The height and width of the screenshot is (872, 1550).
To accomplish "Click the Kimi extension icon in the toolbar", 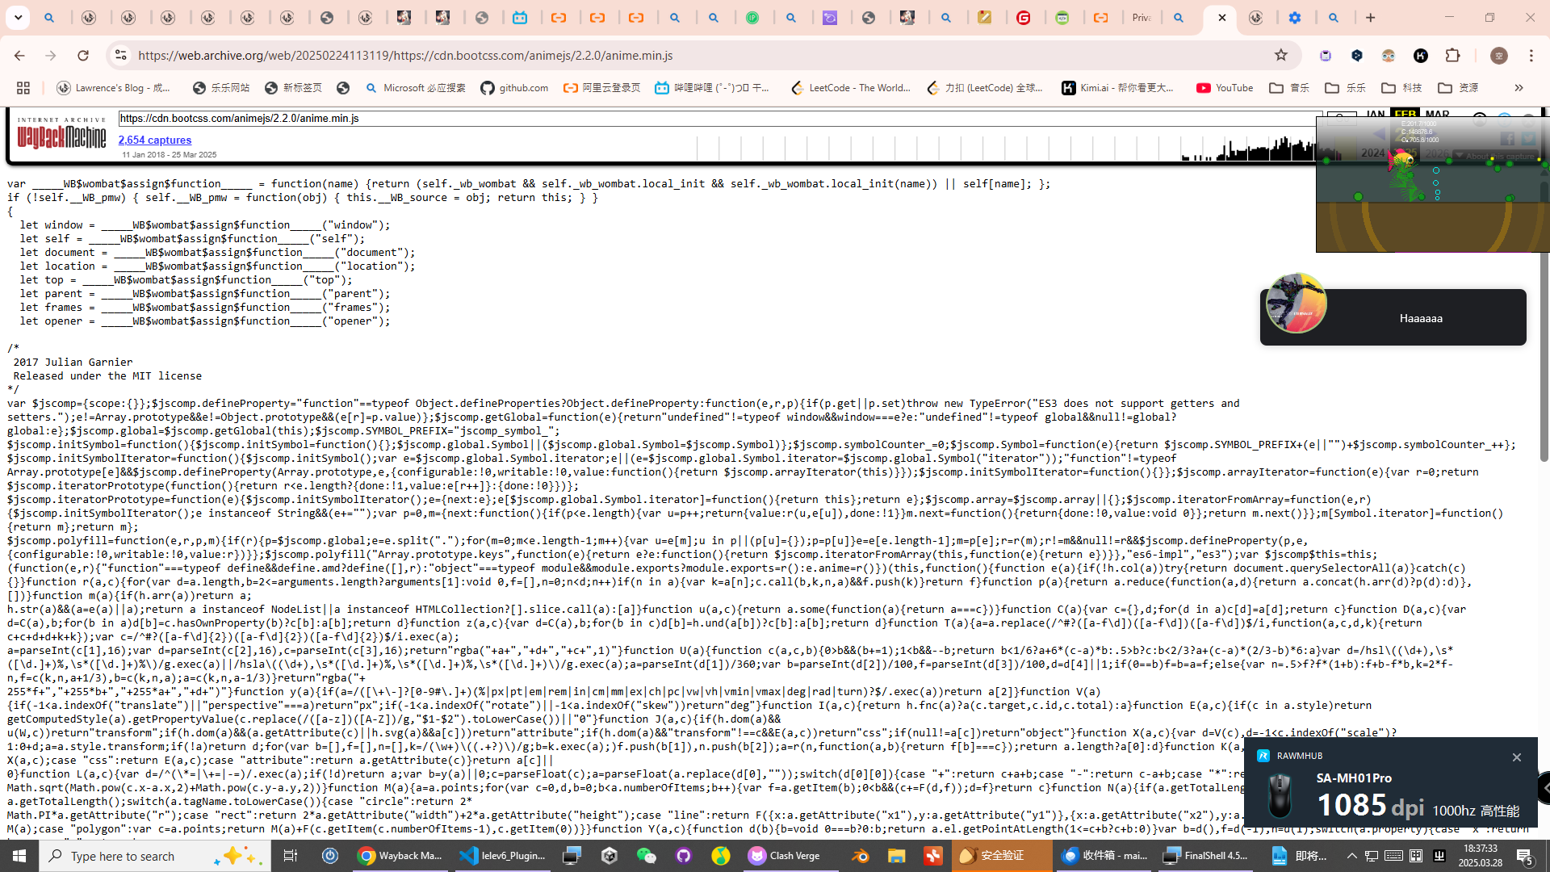I will click(x=1421, y=55).
